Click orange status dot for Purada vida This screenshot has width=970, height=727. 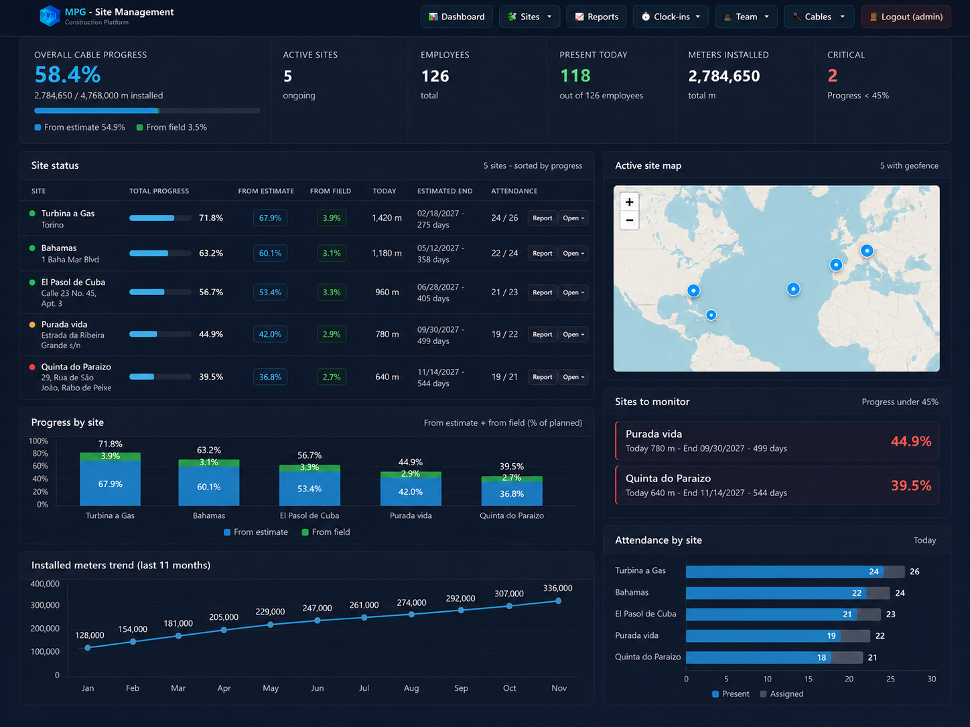pos(32,325)
